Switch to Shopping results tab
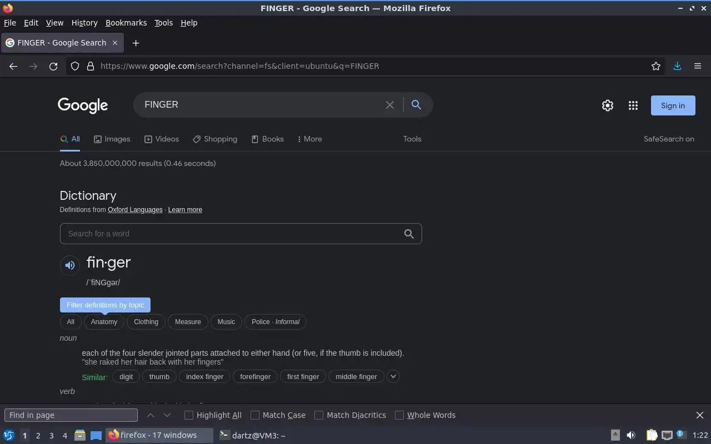The height and width of the screenshot is (444, 711). (x=215, y=139)
